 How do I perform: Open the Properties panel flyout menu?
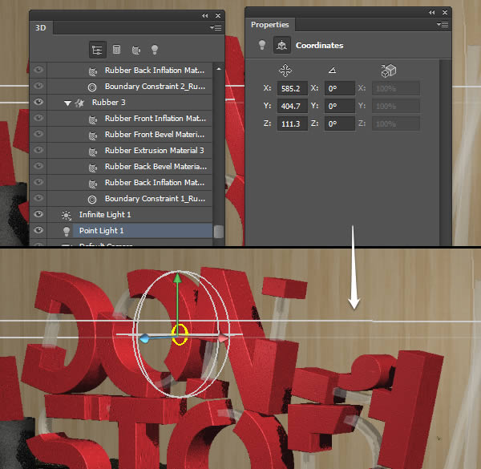[x=443, y=24]
